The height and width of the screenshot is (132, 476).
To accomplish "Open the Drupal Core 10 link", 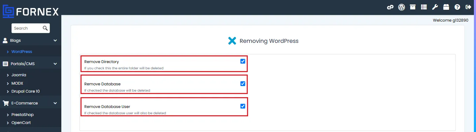I will pos(25,91).
